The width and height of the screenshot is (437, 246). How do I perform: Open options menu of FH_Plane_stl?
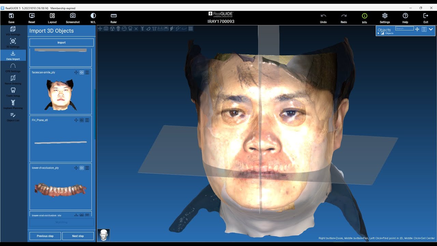click(x=87, y=120)
